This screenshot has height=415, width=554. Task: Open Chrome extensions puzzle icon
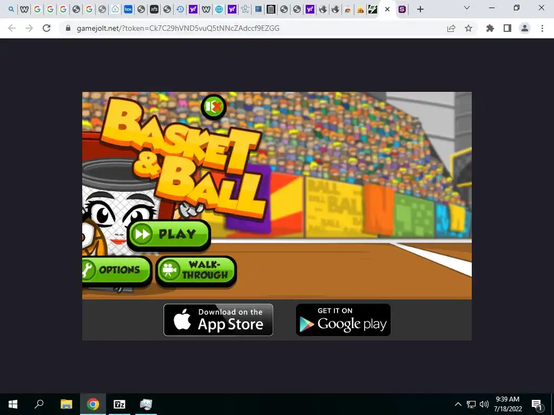pyautogui.click(x=490, y=28)
